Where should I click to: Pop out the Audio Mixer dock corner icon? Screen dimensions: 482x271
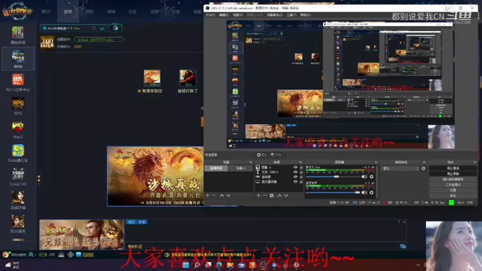[375, 162]
